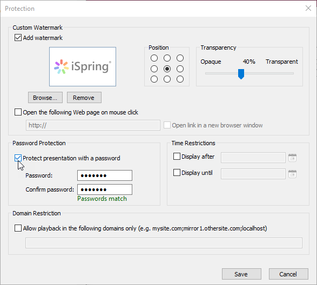This screenshot has height=285, width=317.
Task: Select the top-center watermark position
Action: pos(167,58)
